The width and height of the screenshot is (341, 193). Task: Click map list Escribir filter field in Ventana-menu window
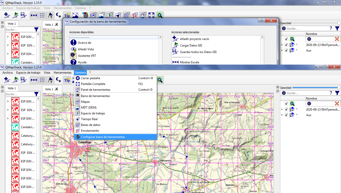pyautogui.click(x=20, y=94)
